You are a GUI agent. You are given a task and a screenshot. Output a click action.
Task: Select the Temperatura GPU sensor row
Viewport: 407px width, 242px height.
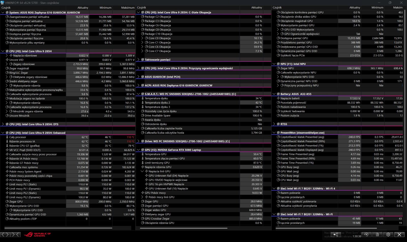155,154
